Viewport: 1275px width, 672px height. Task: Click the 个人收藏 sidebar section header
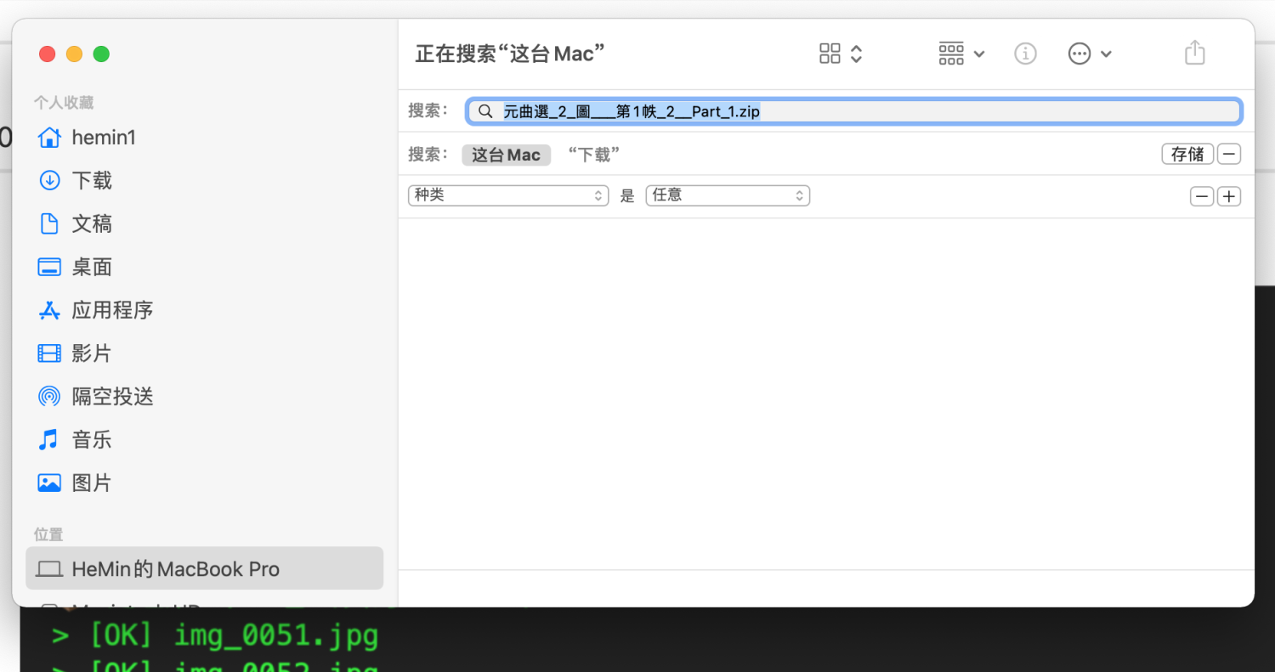64,103
